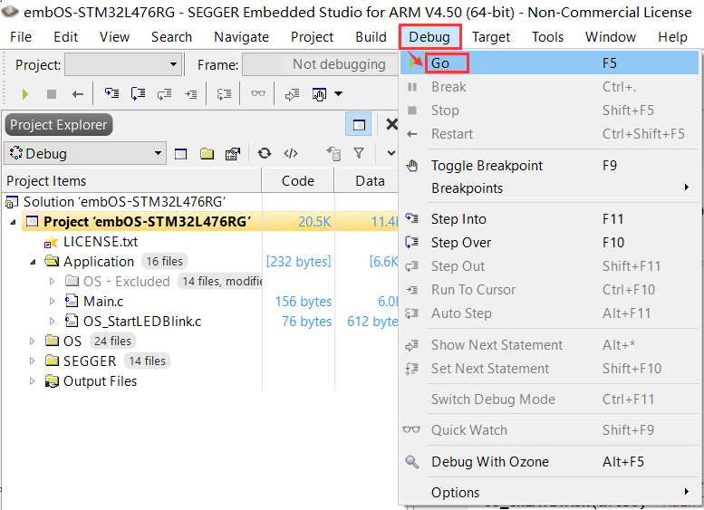Click the breakpoint hand toolbar icon
The width and height of the screenshot is (704, 510).
(x=319, y=94)
